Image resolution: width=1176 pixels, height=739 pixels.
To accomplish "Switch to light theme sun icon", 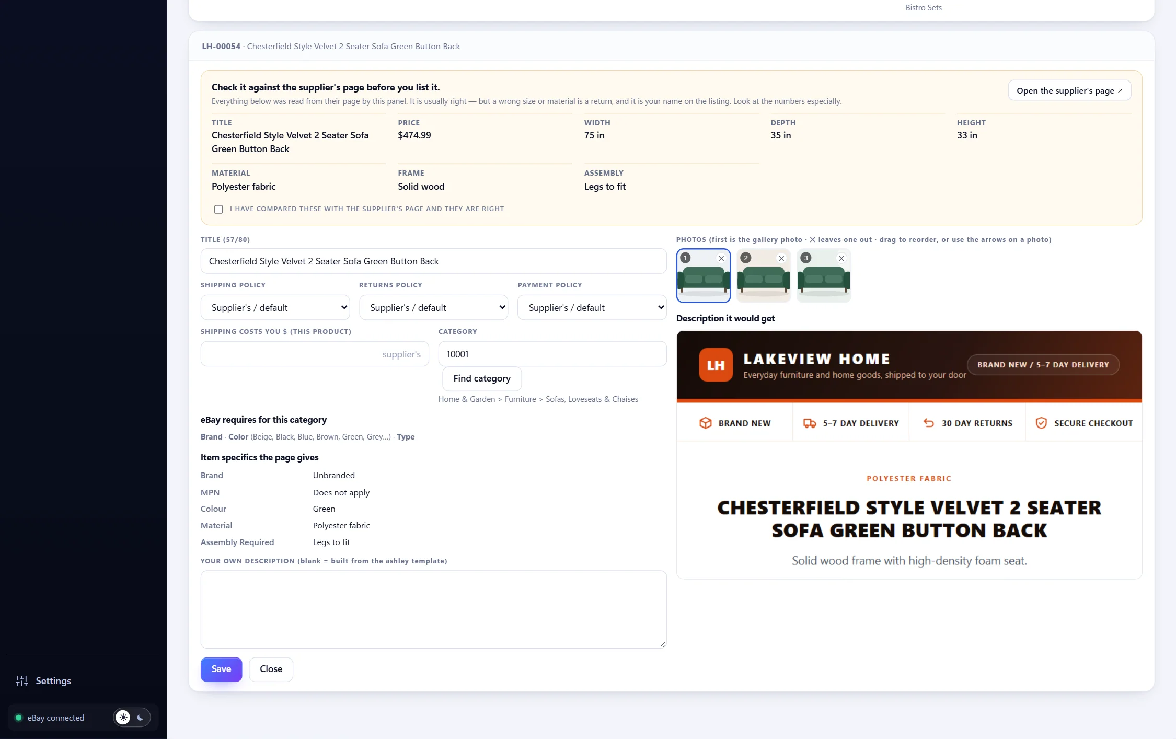I will pyautogui.click(x=123, y=718).
